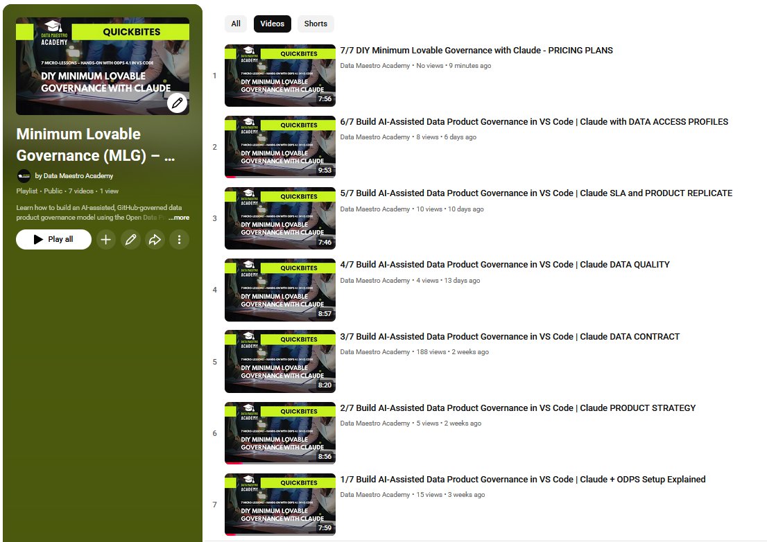Open thumbnail of 6/7 DATA ACCESS PROFILES video
This screenshot has height=542, width=767.
point(280,147)
